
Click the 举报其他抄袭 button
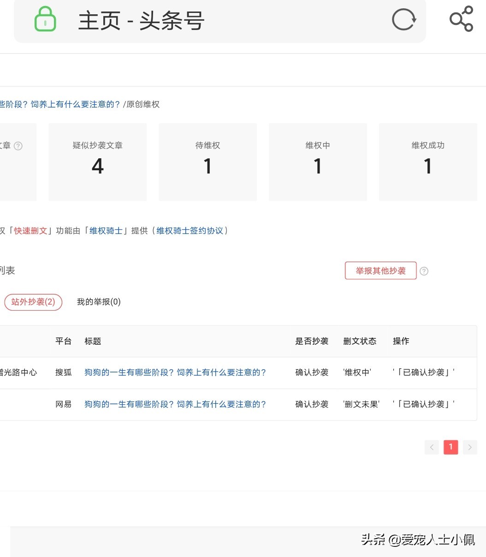pyautogui.click(x=381, y=270)
